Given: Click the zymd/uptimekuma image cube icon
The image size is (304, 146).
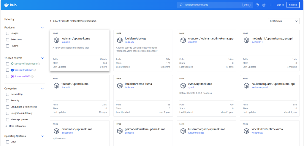Looking at the screenshot, I should (183, 85).
